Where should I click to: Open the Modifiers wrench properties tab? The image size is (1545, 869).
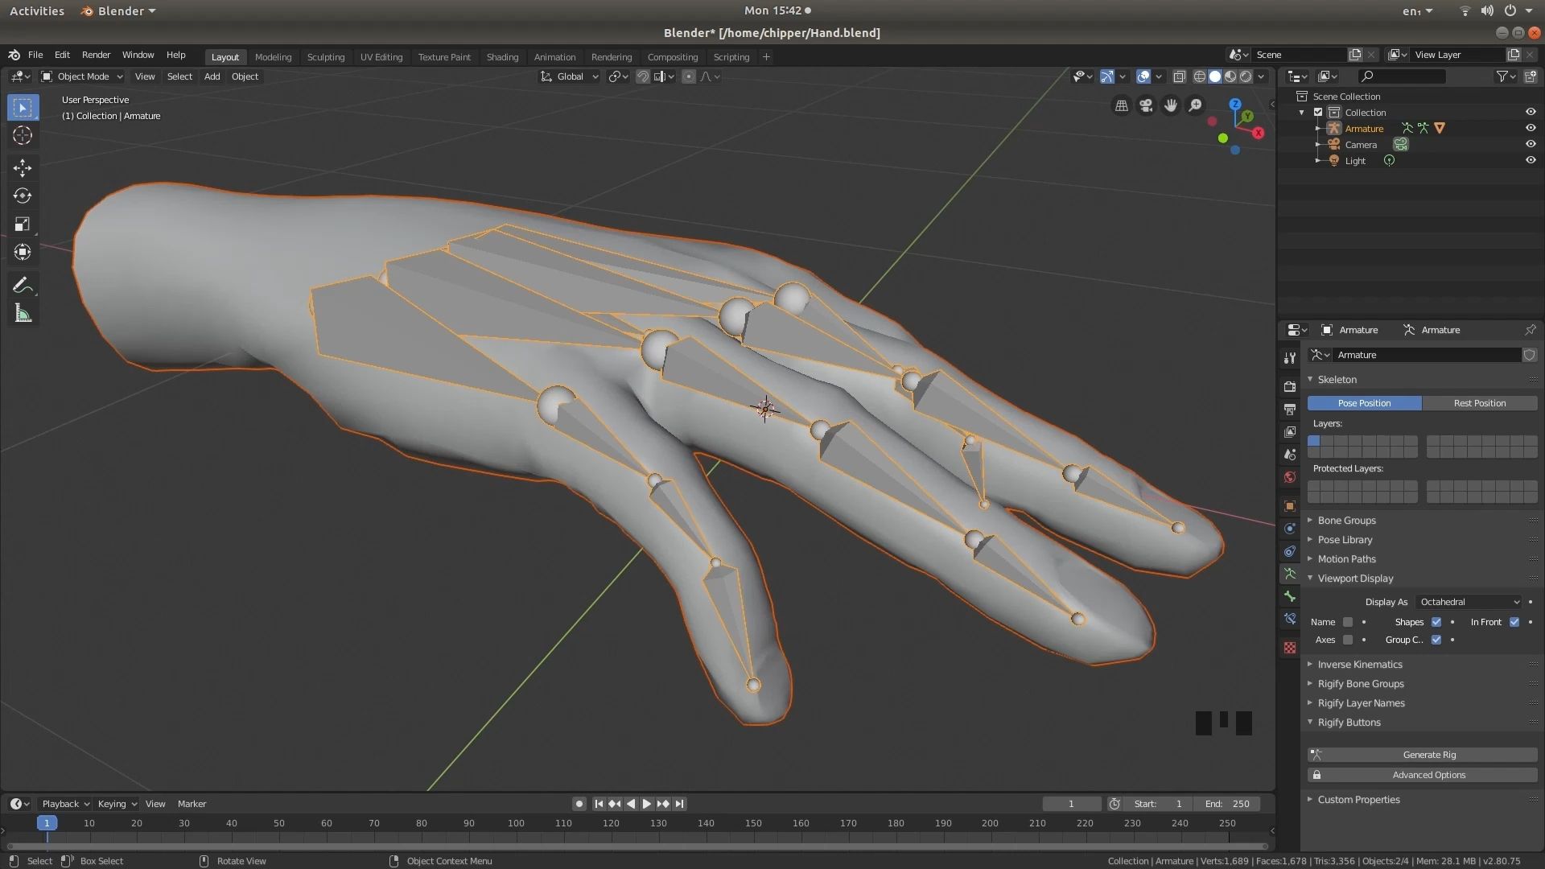pos(1290,357)
